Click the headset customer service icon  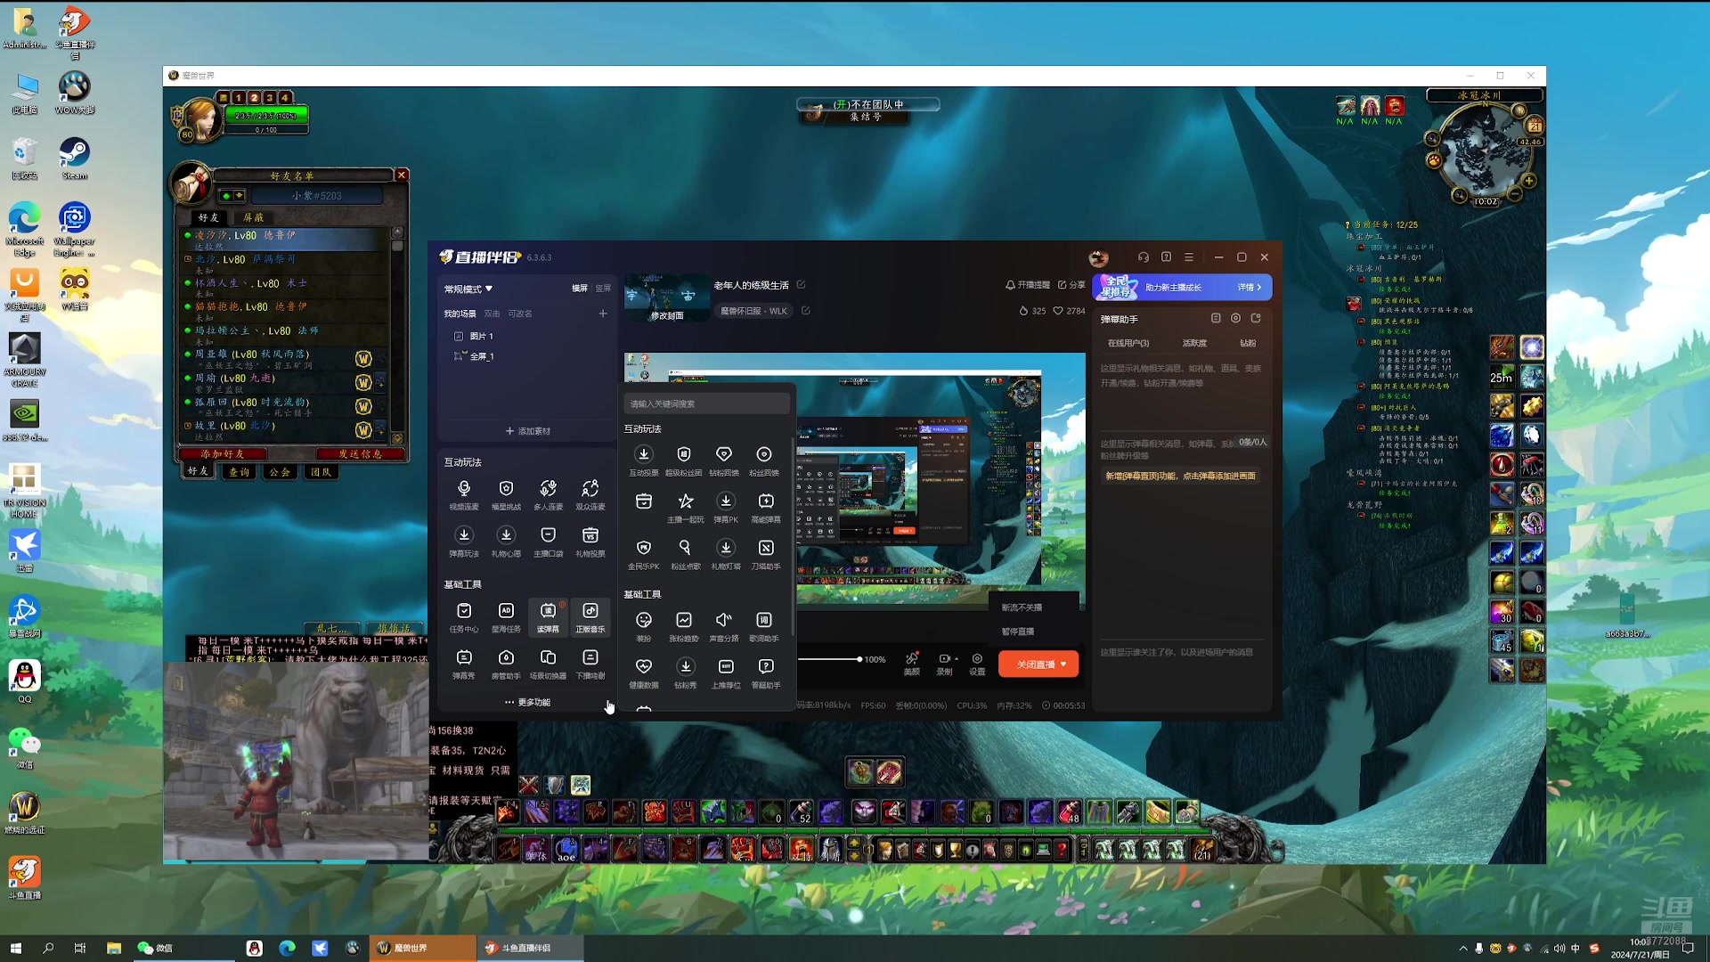click(1144, 257)
